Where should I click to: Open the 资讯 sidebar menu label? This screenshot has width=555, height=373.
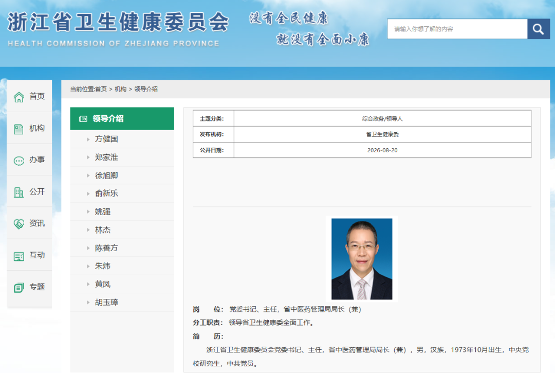[37, 223]
